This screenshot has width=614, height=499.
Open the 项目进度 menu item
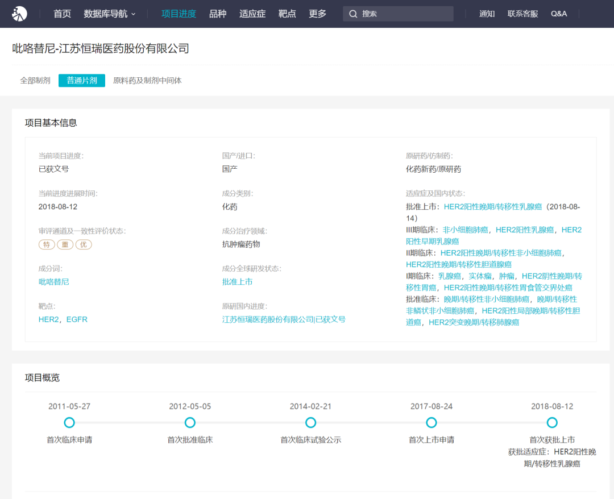[179, 14]
